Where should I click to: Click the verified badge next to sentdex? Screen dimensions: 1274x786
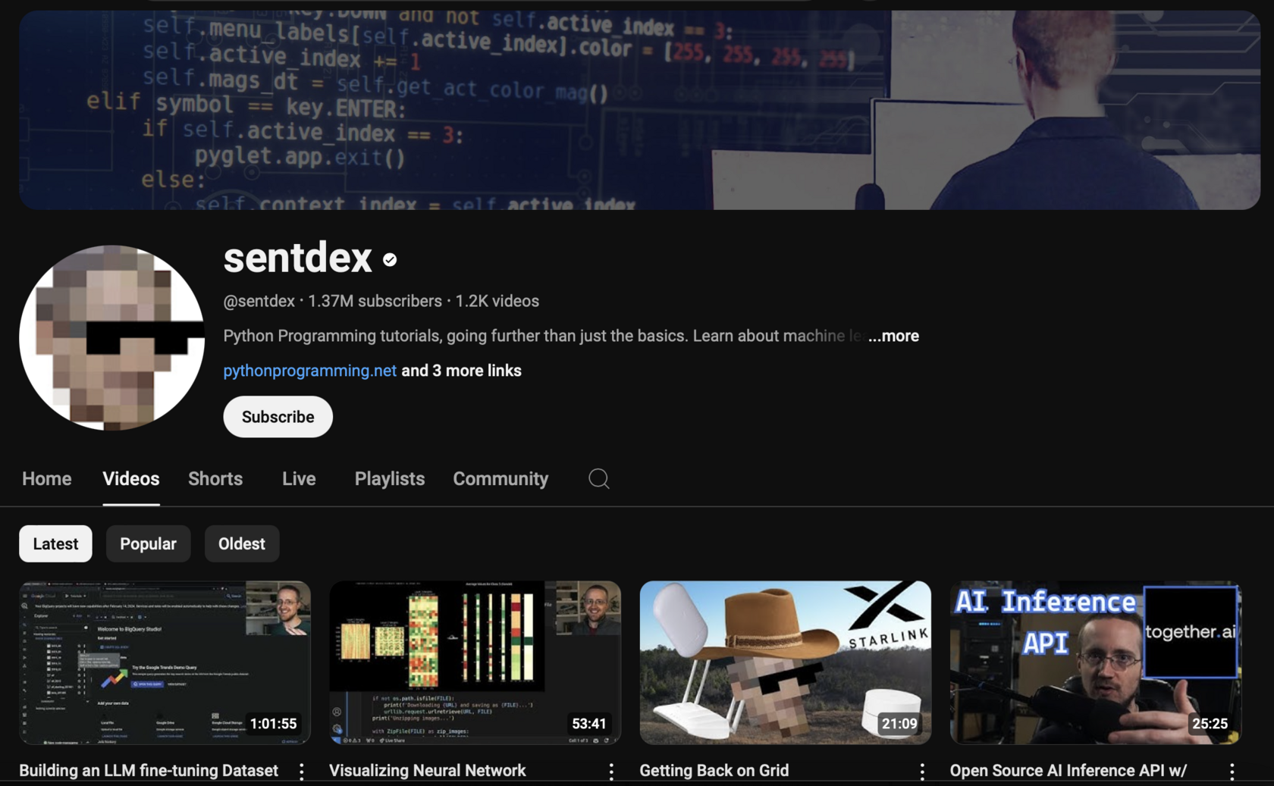pos(390,260)
